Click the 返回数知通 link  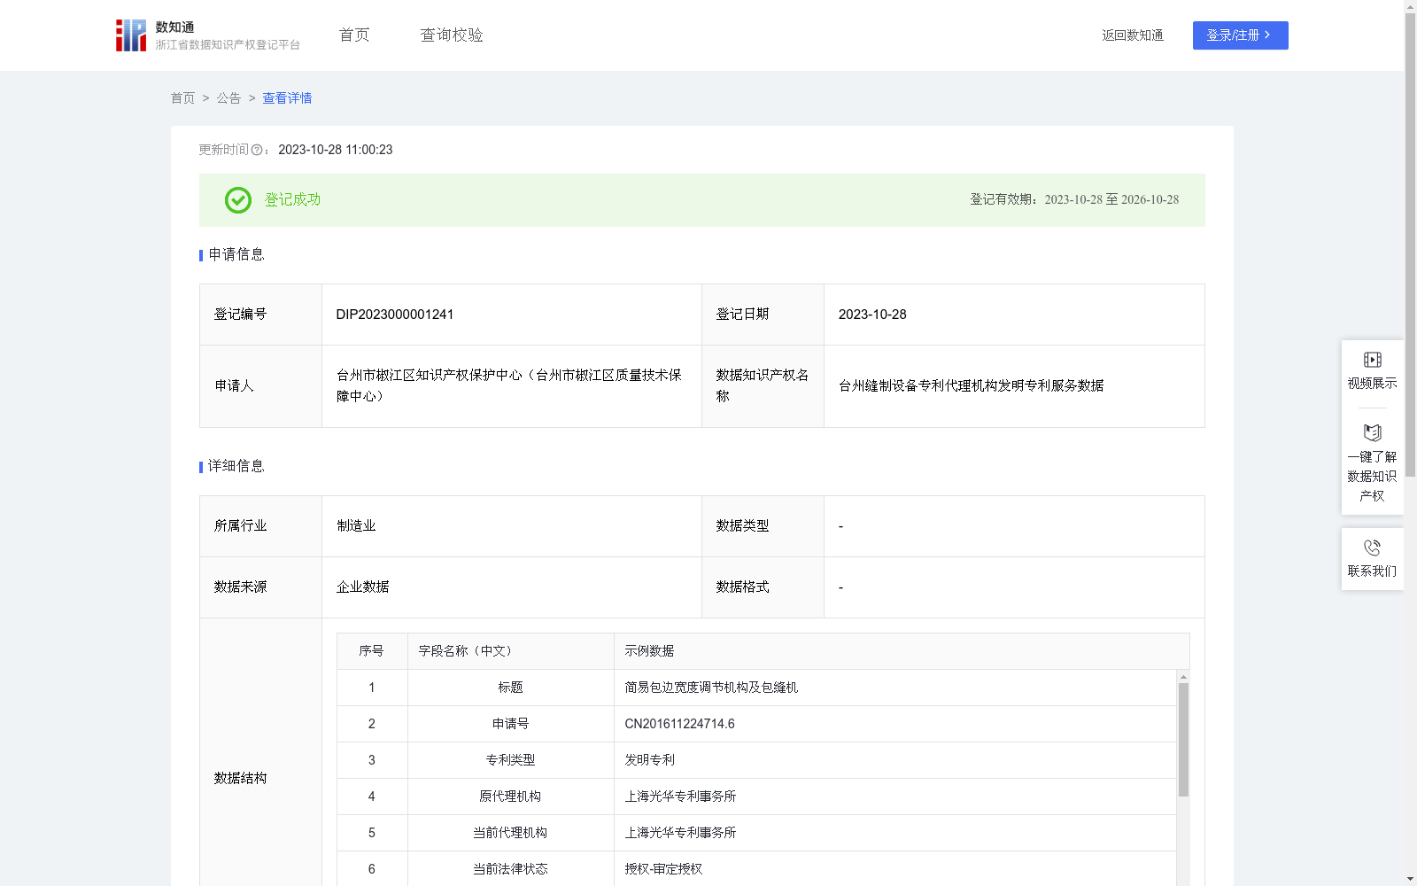1133,35
